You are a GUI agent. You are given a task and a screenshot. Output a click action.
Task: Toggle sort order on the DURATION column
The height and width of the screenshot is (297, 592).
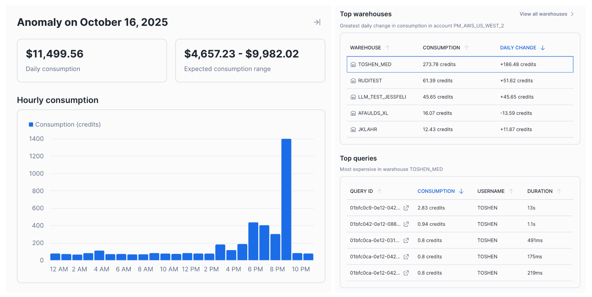(559, 191)
